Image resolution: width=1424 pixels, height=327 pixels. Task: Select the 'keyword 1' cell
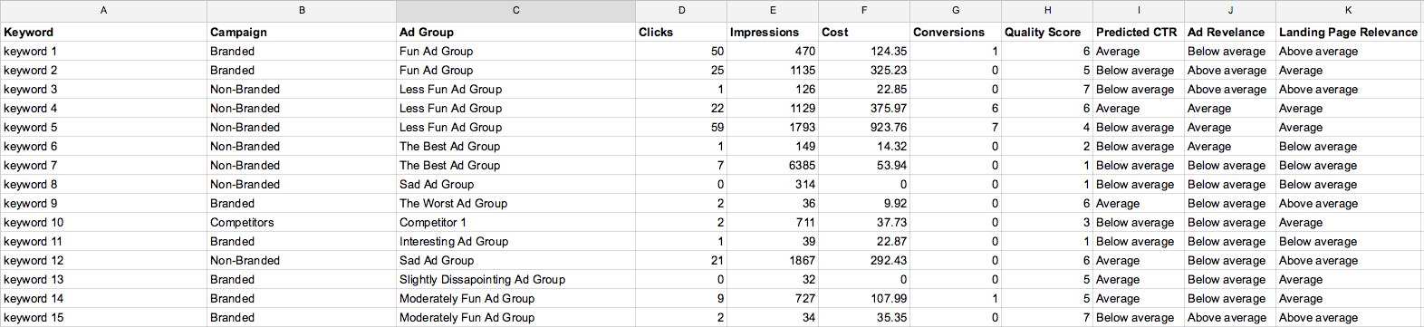coord(103,51)
